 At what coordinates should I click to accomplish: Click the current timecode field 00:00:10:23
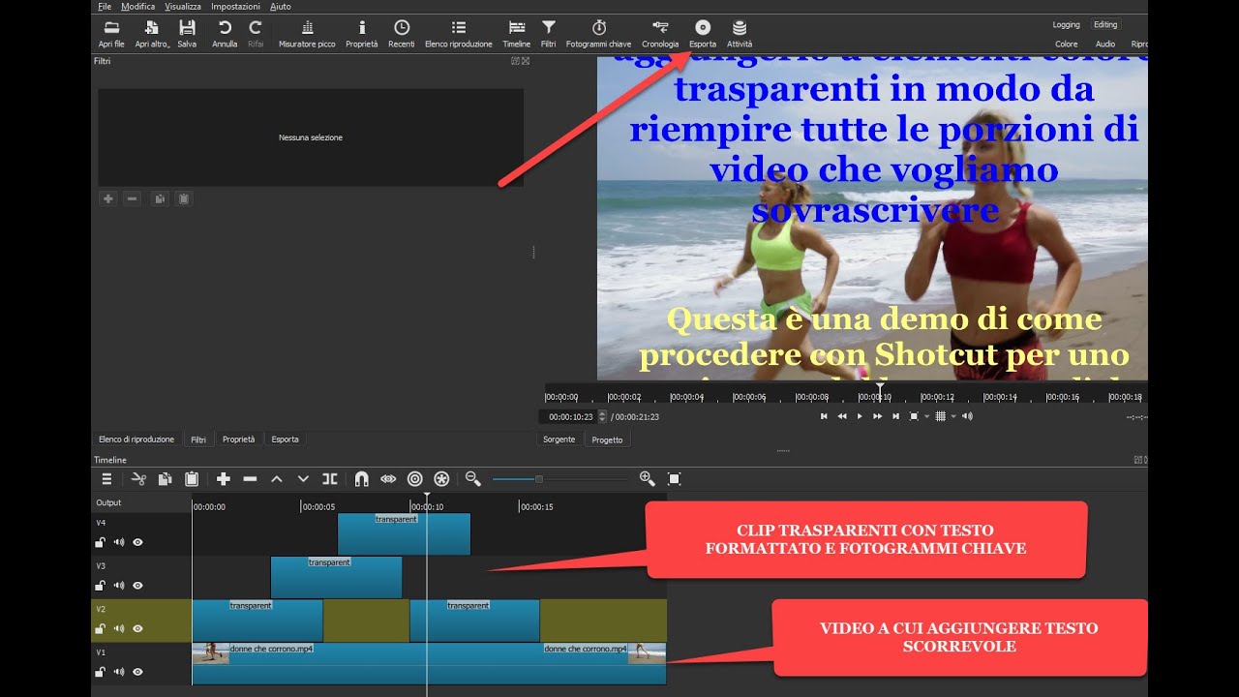coord(572,416)
